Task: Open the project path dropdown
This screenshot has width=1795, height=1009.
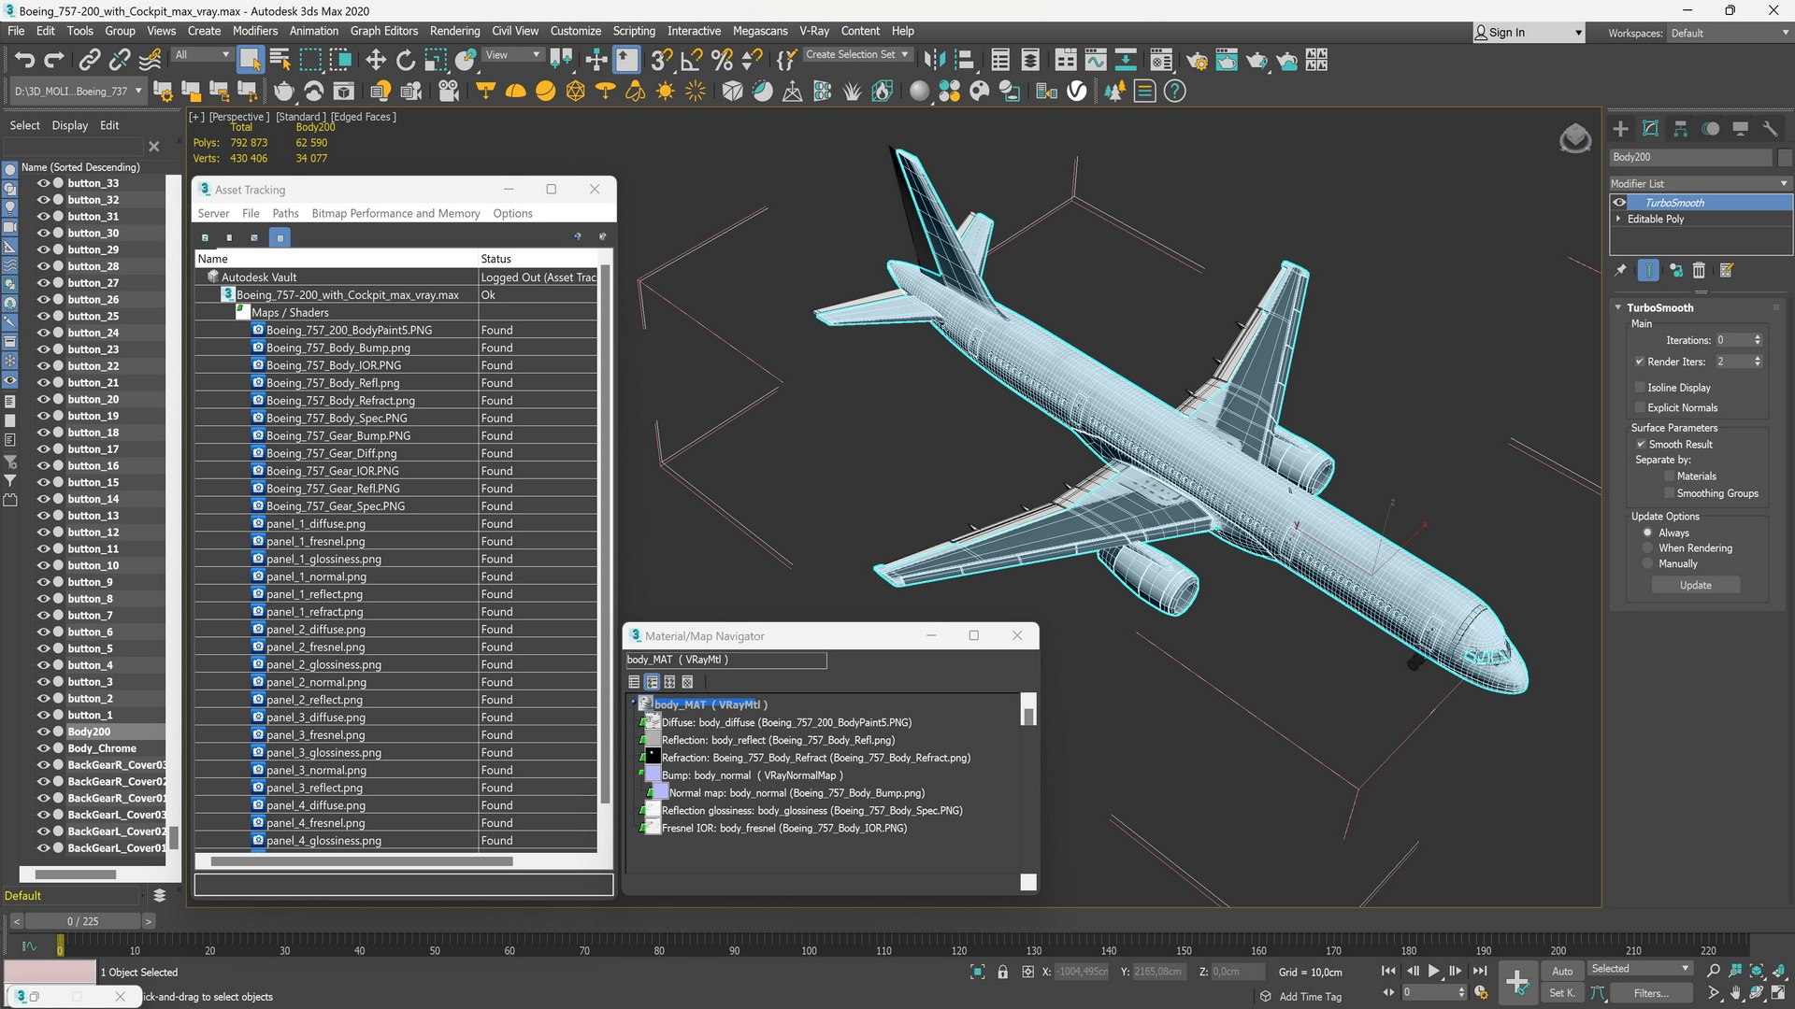Action: point(78,92)
